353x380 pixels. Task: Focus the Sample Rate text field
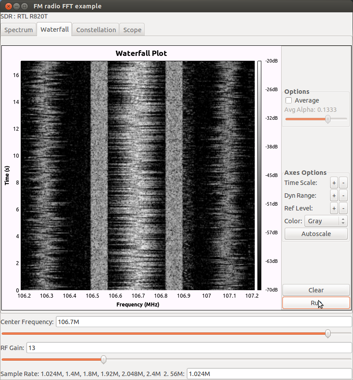pos(269,374)
